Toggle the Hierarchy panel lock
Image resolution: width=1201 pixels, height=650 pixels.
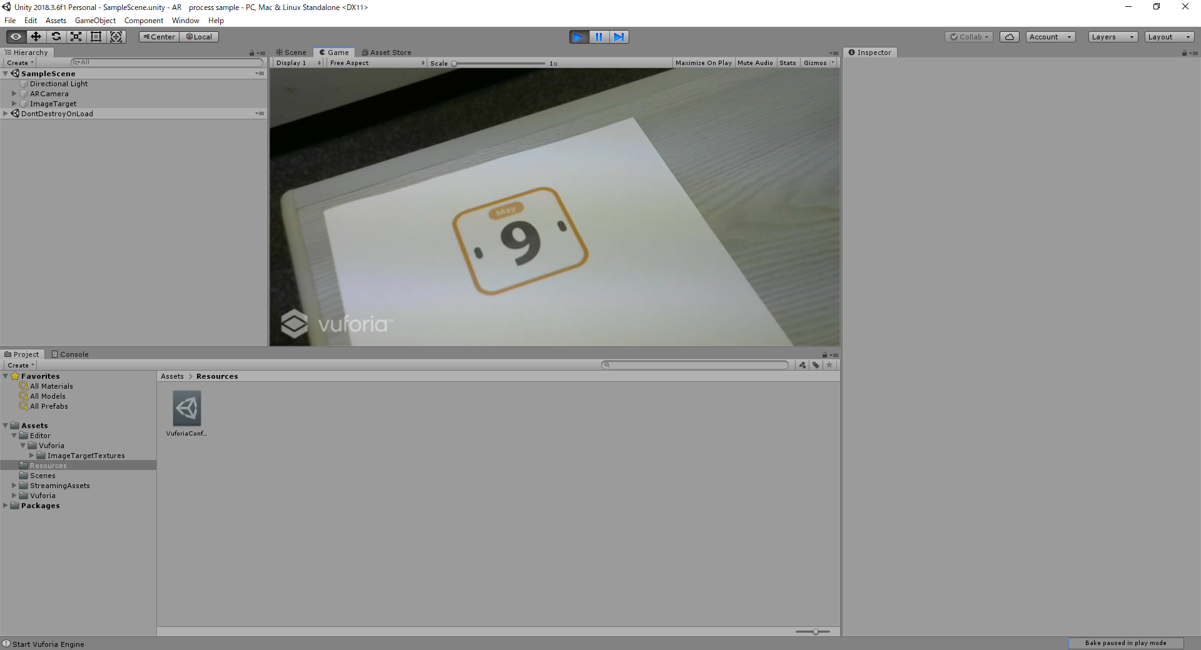coord(251,53)
